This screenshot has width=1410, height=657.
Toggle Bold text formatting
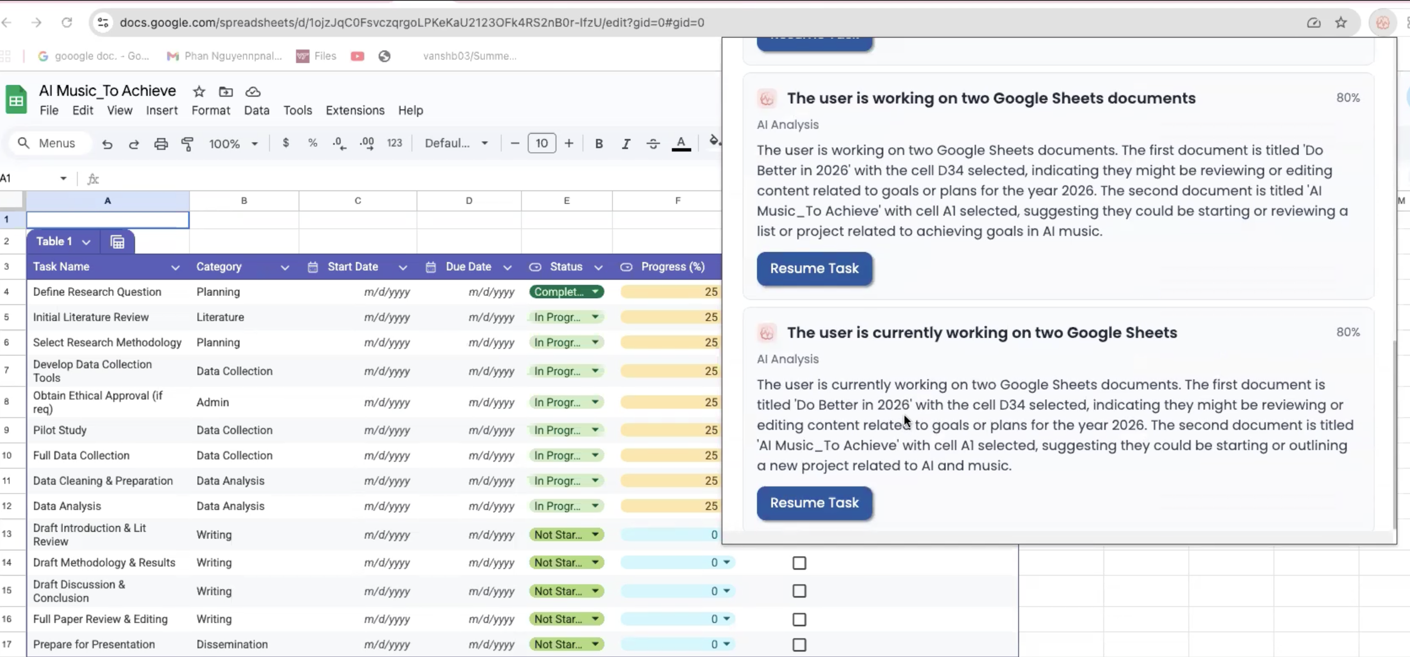click(599, 144)
